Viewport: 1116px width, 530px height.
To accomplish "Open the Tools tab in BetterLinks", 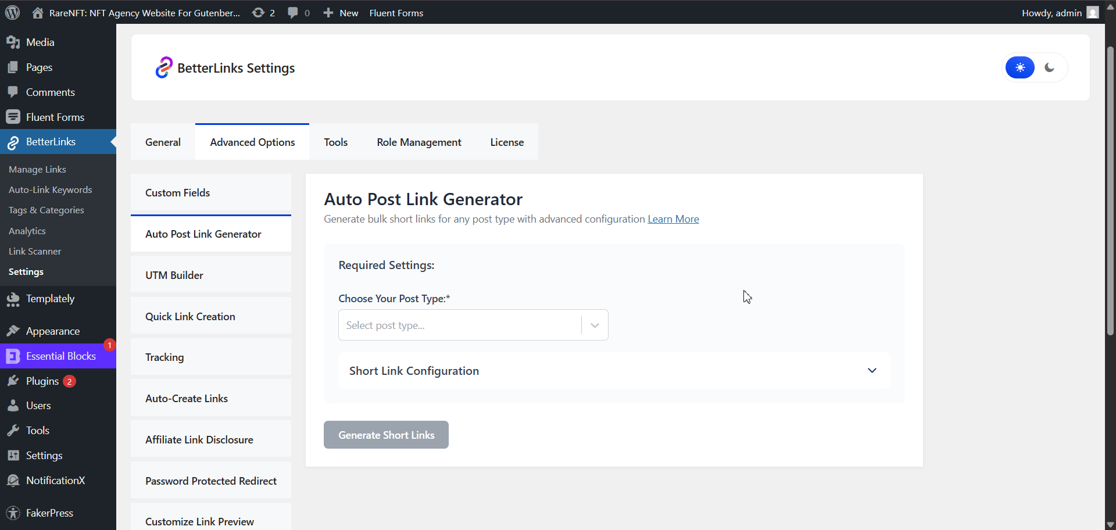I will (x=335, y=141).
